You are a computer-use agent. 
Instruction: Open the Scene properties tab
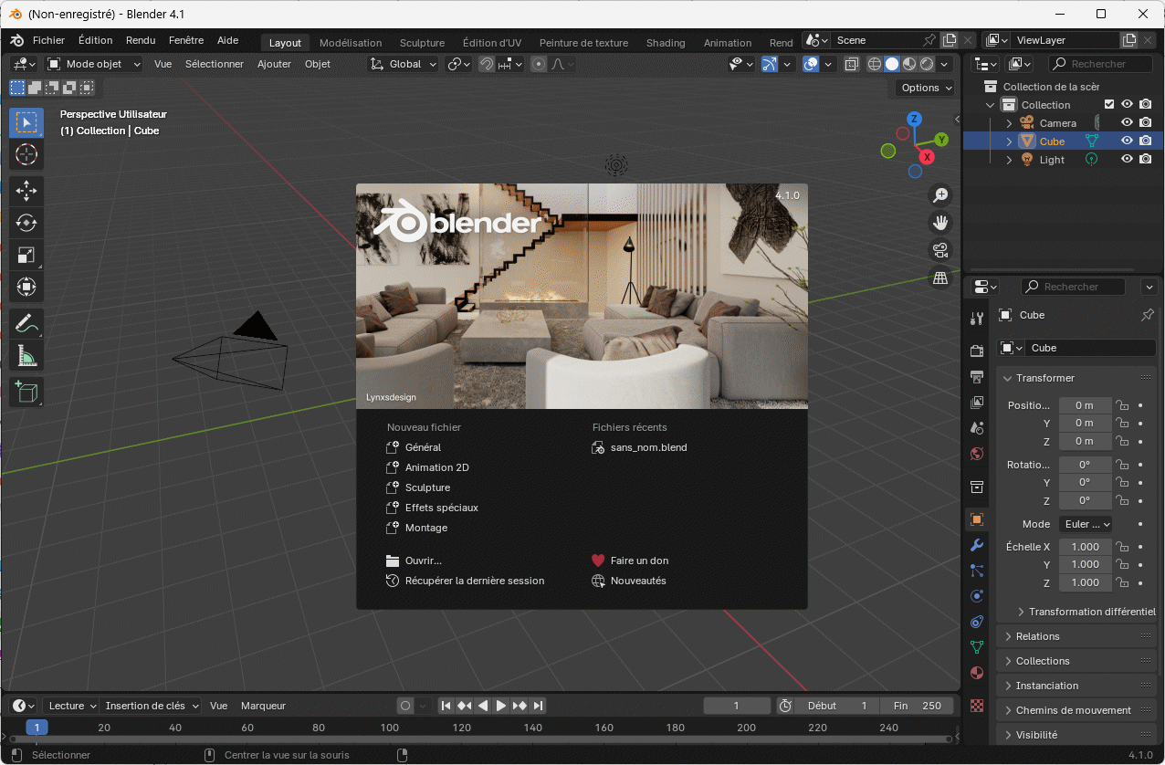pyautogui.click(x=977, y=427)
